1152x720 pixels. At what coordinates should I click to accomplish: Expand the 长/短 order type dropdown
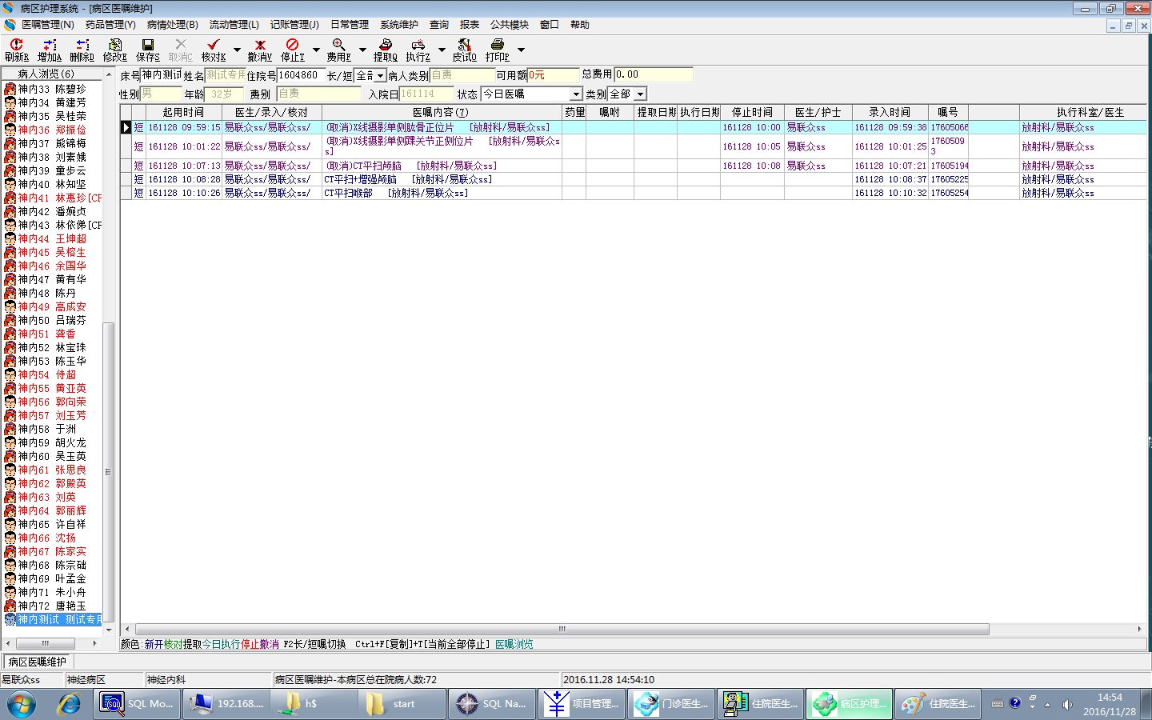[380, 76]
